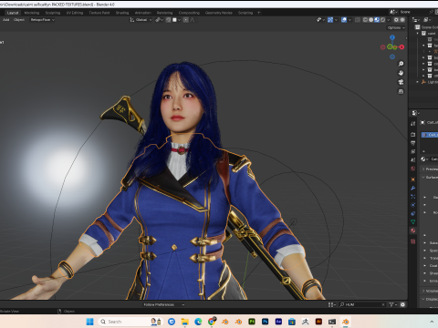Switch to the Modeling workspace tab

point(32,13)
